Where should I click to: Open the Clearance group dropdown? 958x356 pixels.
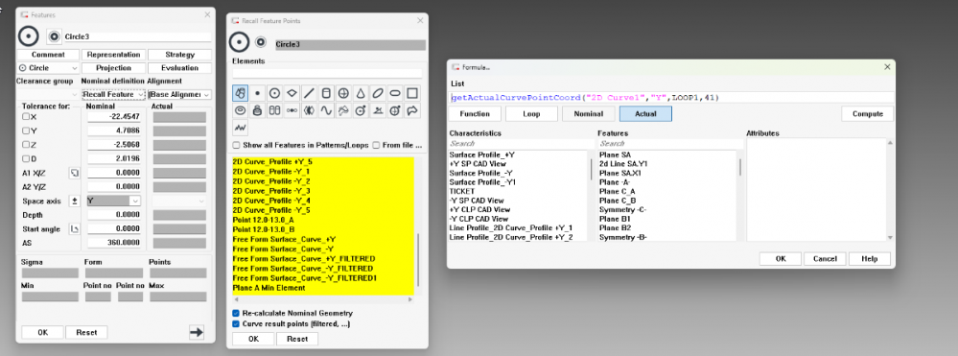[x=48, y=94]
